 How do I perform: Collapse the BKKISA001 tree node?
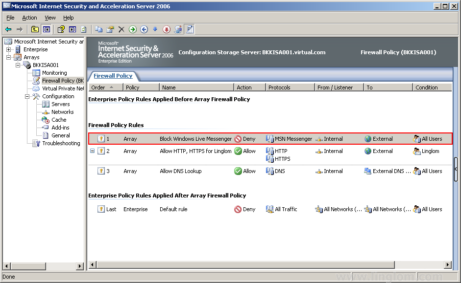[x=18, y=65]
